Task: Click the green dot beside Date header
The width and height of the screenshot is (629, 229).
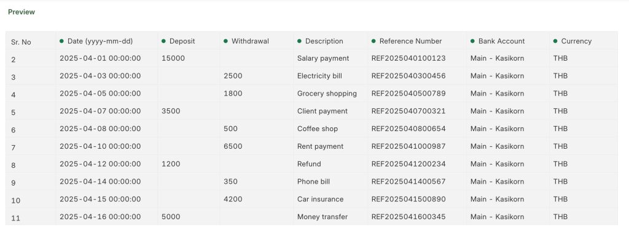Action: coord(61,41)
